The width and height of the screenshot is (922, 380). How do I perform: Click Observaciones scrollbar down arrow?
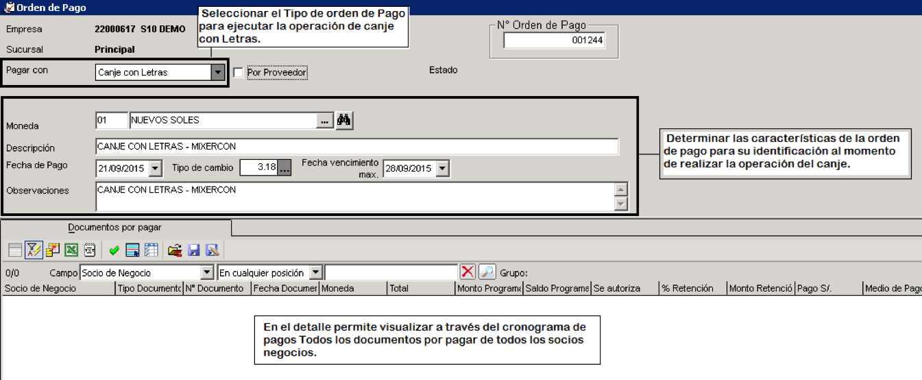pyautogui.click(x=621, y=204)
